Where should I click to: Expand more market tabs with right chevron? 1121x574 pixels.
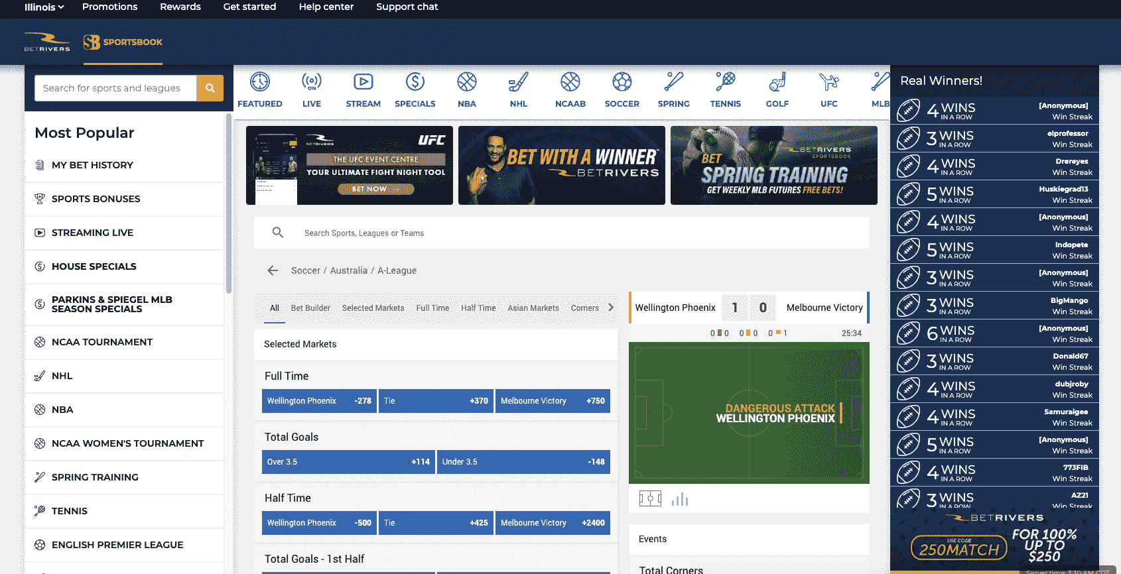coord(611,308)
